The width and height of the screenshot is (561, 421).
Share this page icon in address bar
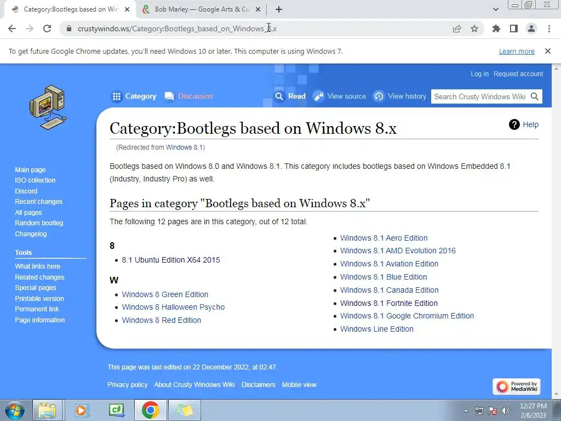tap(457, 29)
